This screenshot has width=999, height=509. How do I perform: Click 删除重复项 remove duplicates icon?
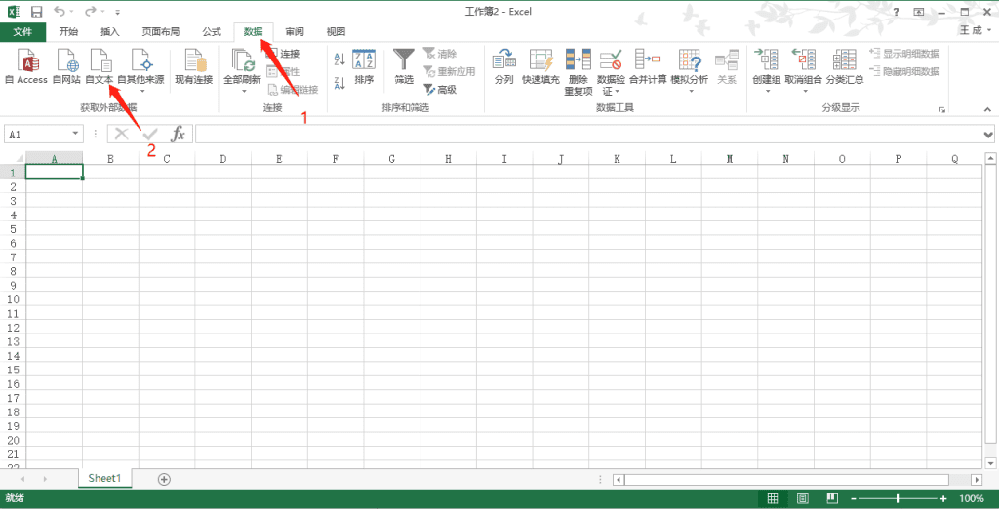click(579, 70)
